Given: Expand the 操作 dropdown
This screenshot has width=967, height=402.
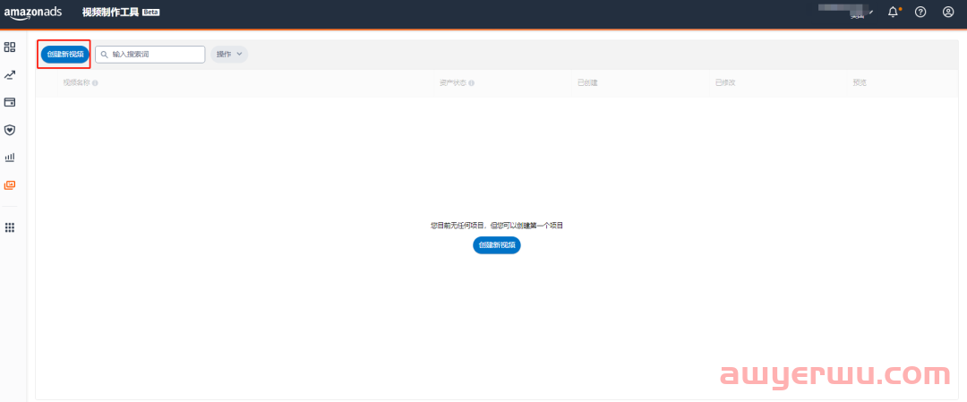Looking at the screenshot, I should coord(229,54).
